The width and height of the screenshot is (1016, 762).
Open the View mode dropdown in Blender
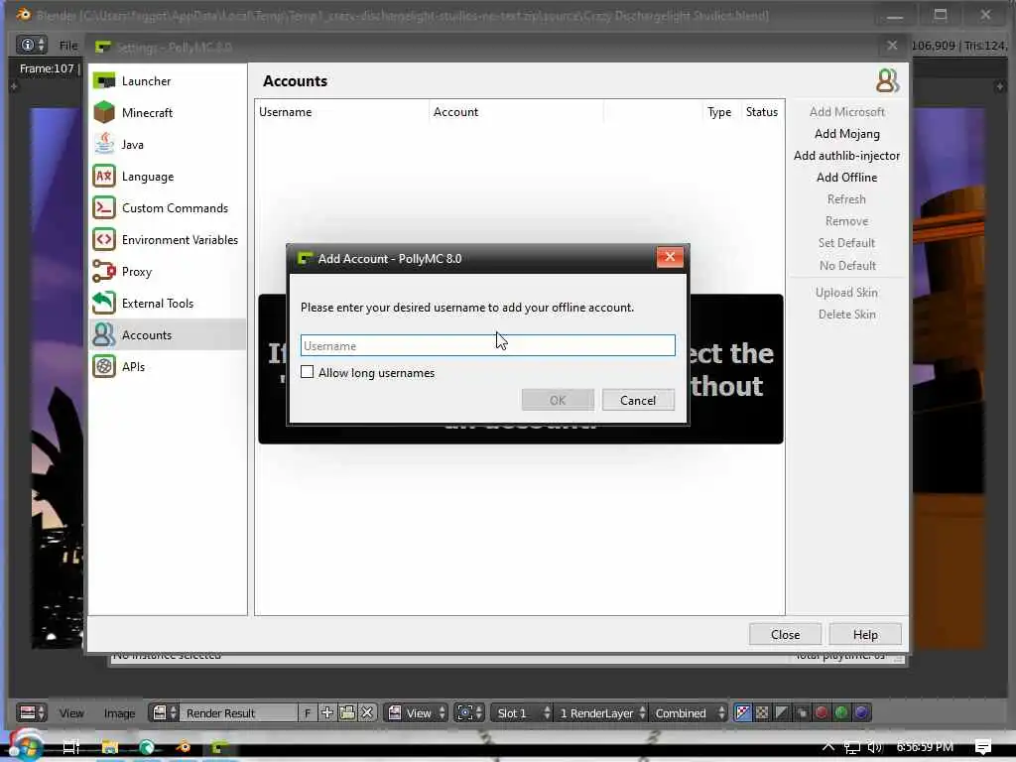(417, 712)
